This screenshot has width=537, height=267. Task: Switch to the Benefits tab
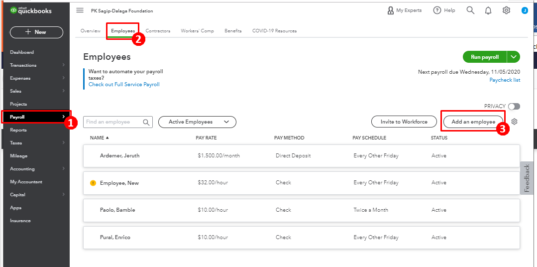click(233, 31)
